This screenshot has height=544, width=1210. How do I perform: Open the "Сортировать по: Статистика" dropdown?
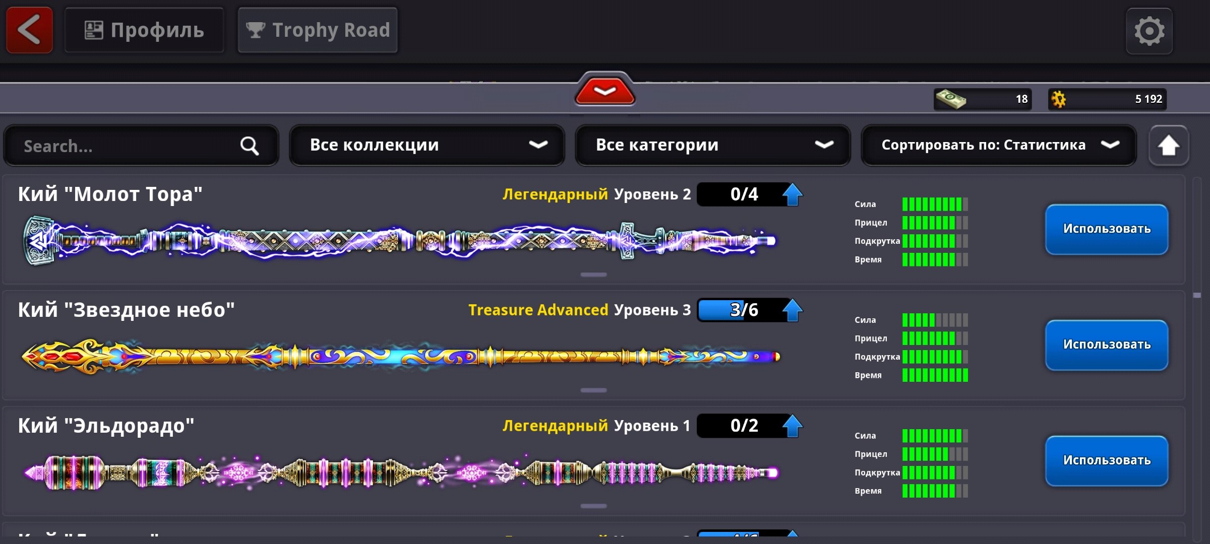pyautogui.click(x=998, y=146)
